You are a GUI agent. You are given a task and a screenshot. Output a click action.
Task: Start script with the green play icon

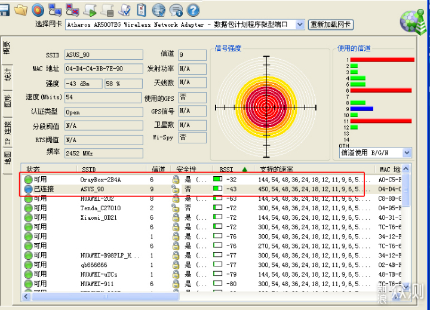coord(90,10)
